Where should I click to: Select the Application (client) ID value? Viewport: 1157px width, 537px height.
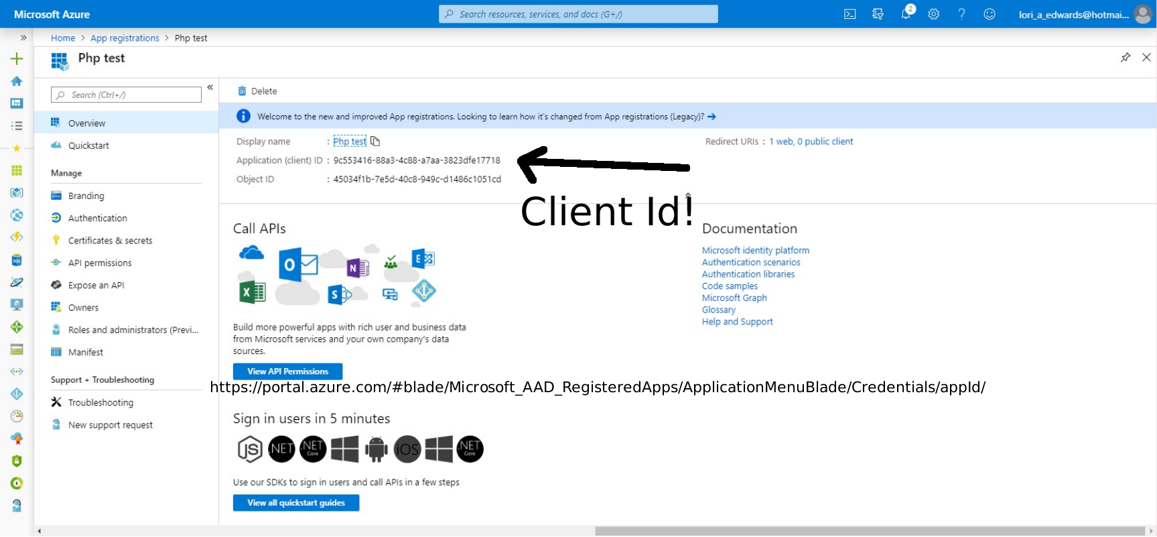[x=417, y=160]
